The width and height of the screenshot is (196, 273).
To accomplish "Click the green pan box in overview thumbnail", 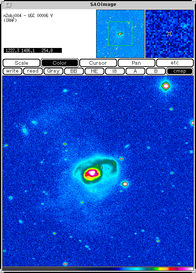I will point(120,33).
